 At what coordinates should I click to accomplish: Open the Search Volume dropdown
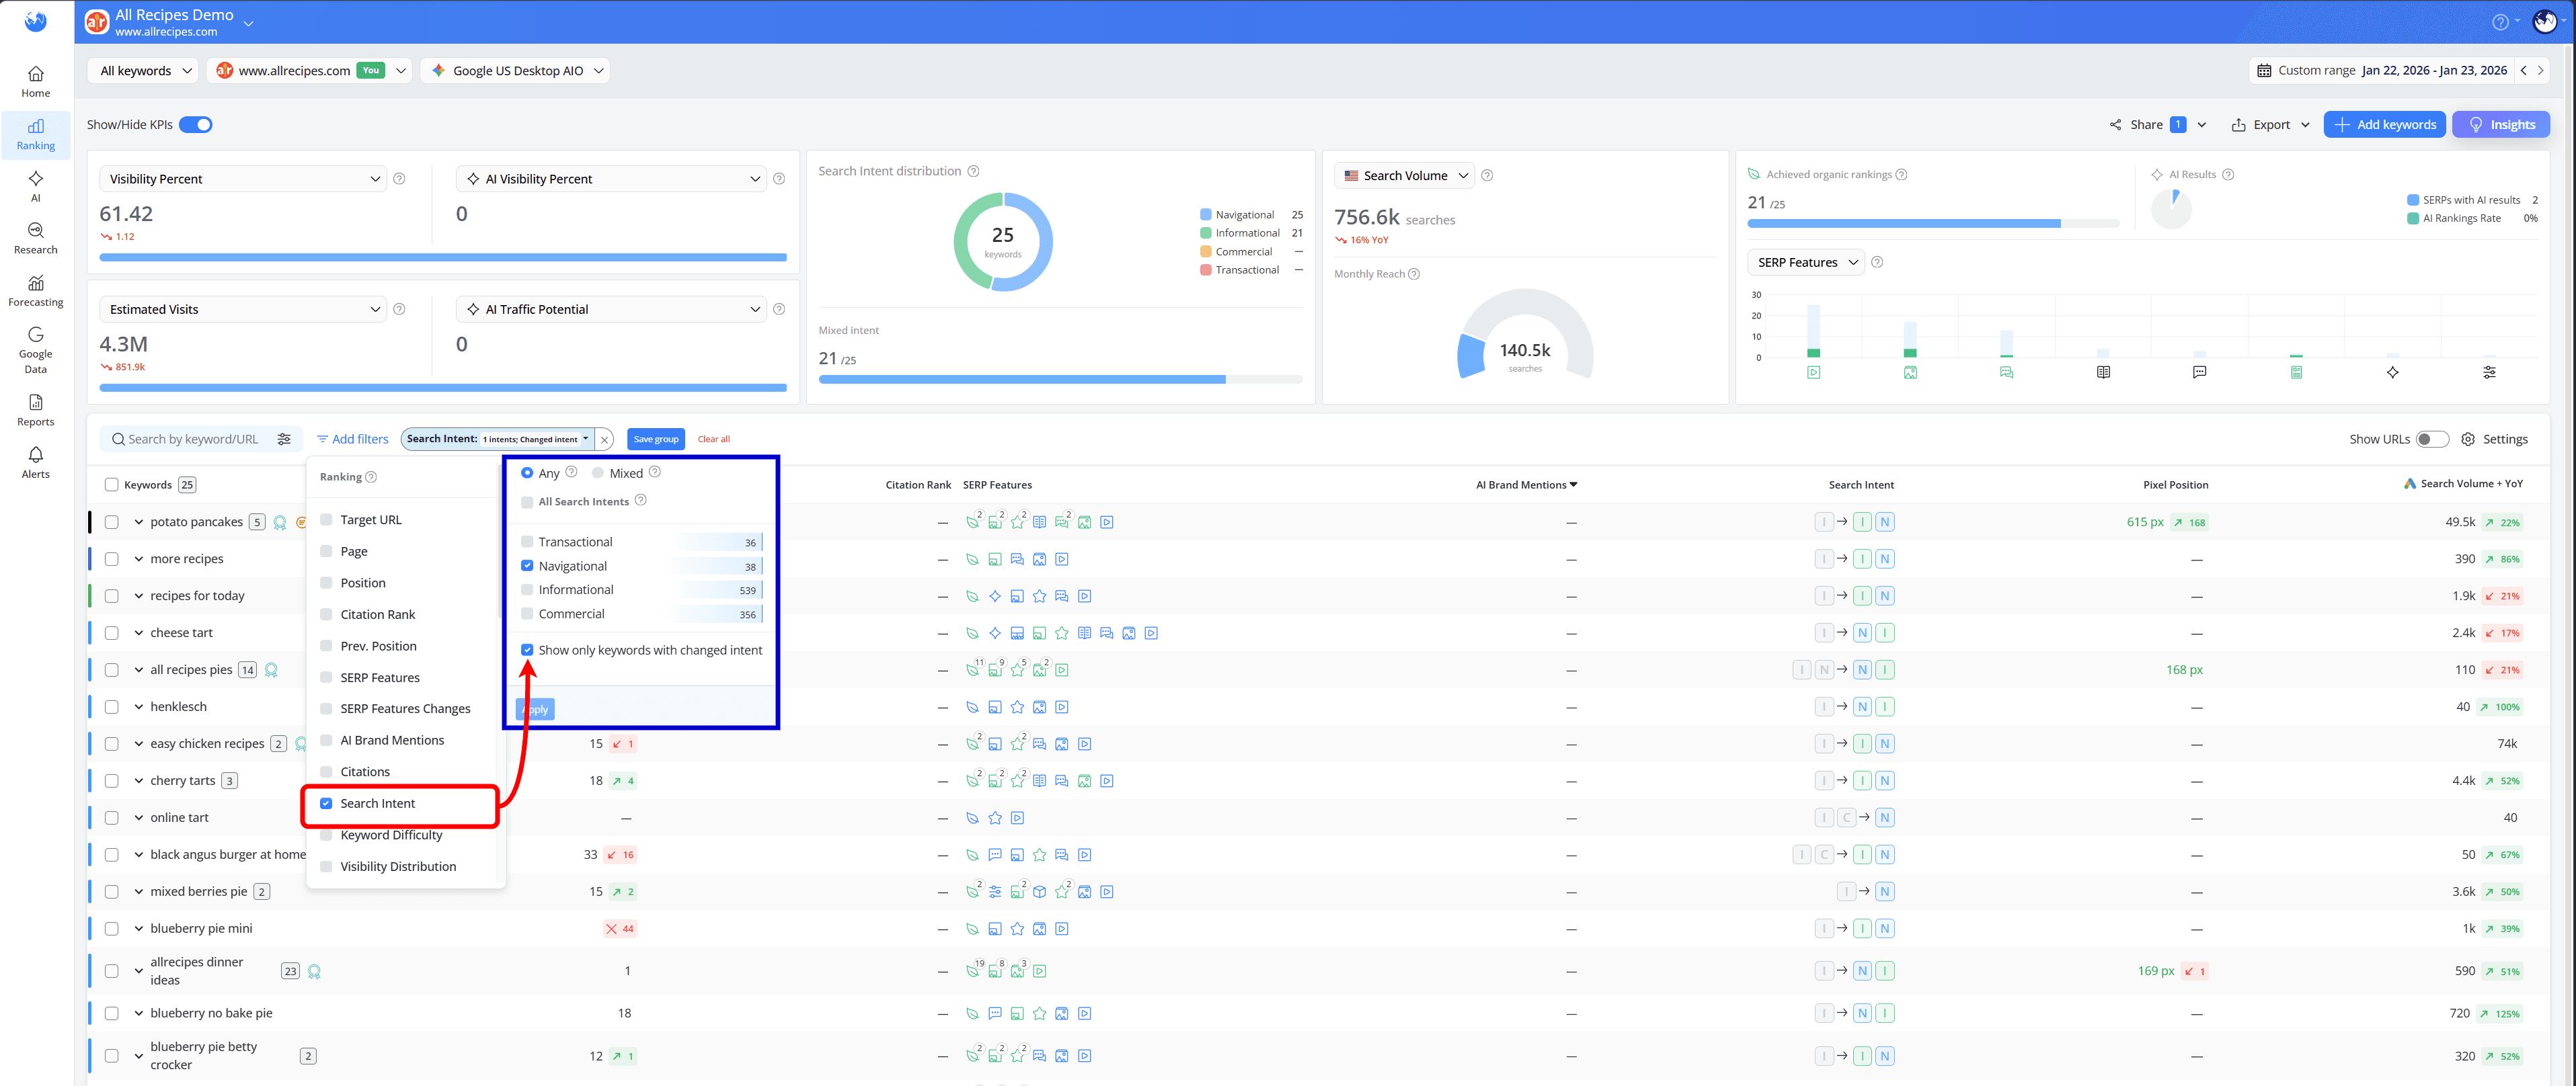pyautogui.click(x=1404, y=175)
